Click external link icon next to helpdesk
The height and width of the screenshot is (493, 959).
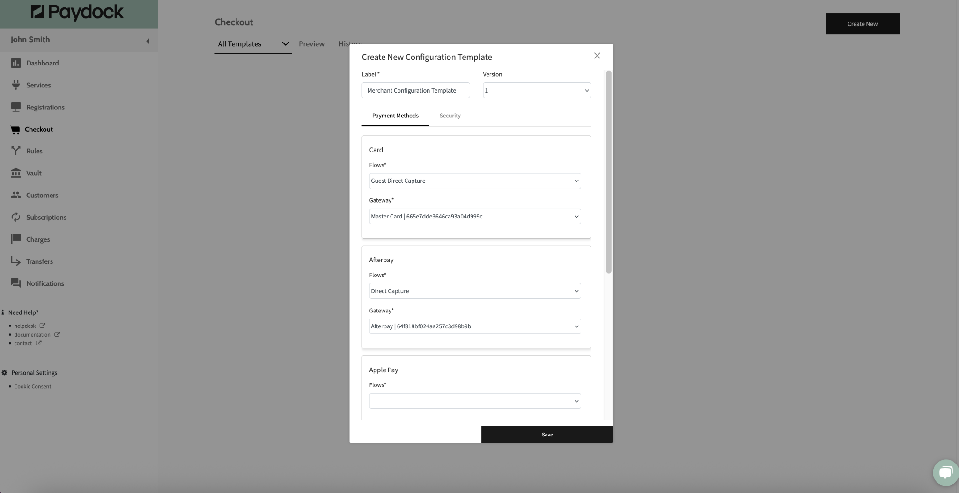click(42, 326)
